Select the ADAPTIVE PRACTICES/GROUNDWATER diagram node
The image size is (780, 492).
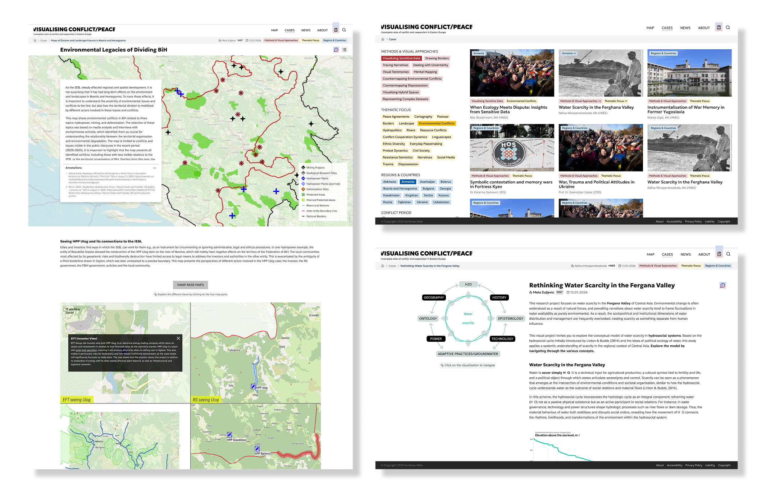(468, 354)
